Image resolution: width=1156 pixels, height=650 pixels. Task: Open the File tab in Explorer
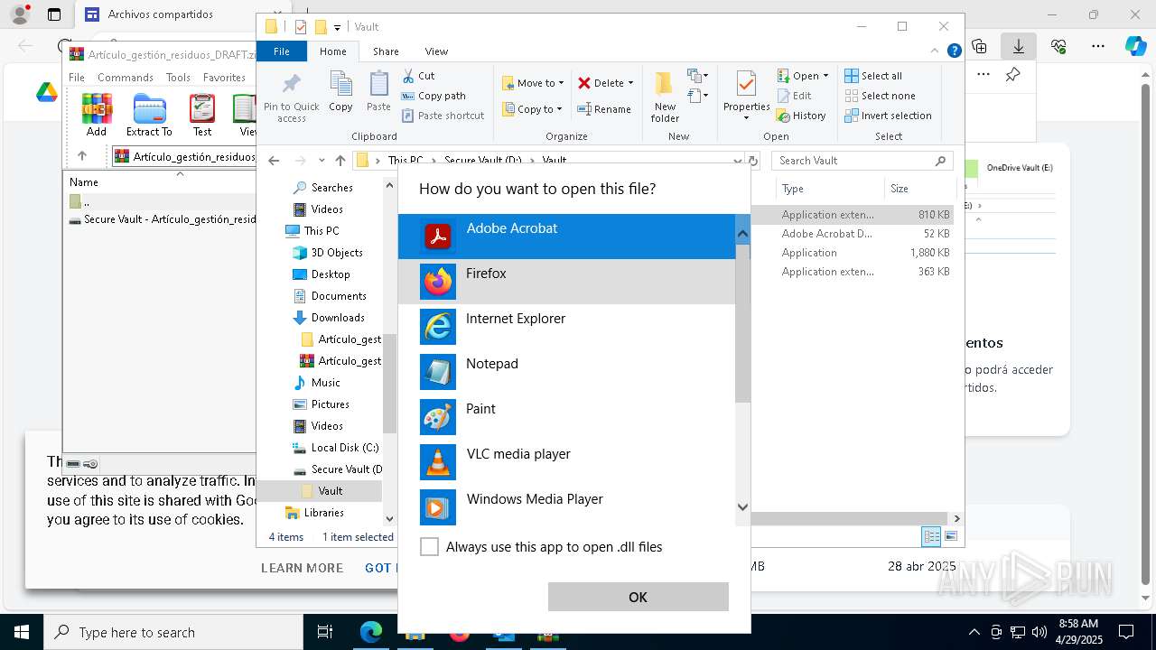click(x=282, y=51)
